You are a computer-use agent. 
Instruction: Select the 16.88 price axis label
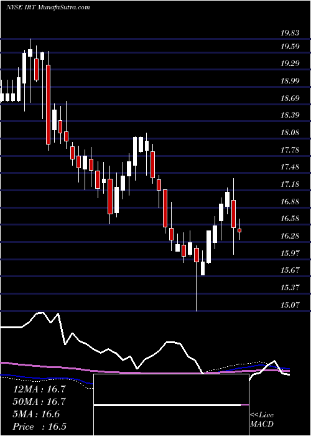[290, 202]
